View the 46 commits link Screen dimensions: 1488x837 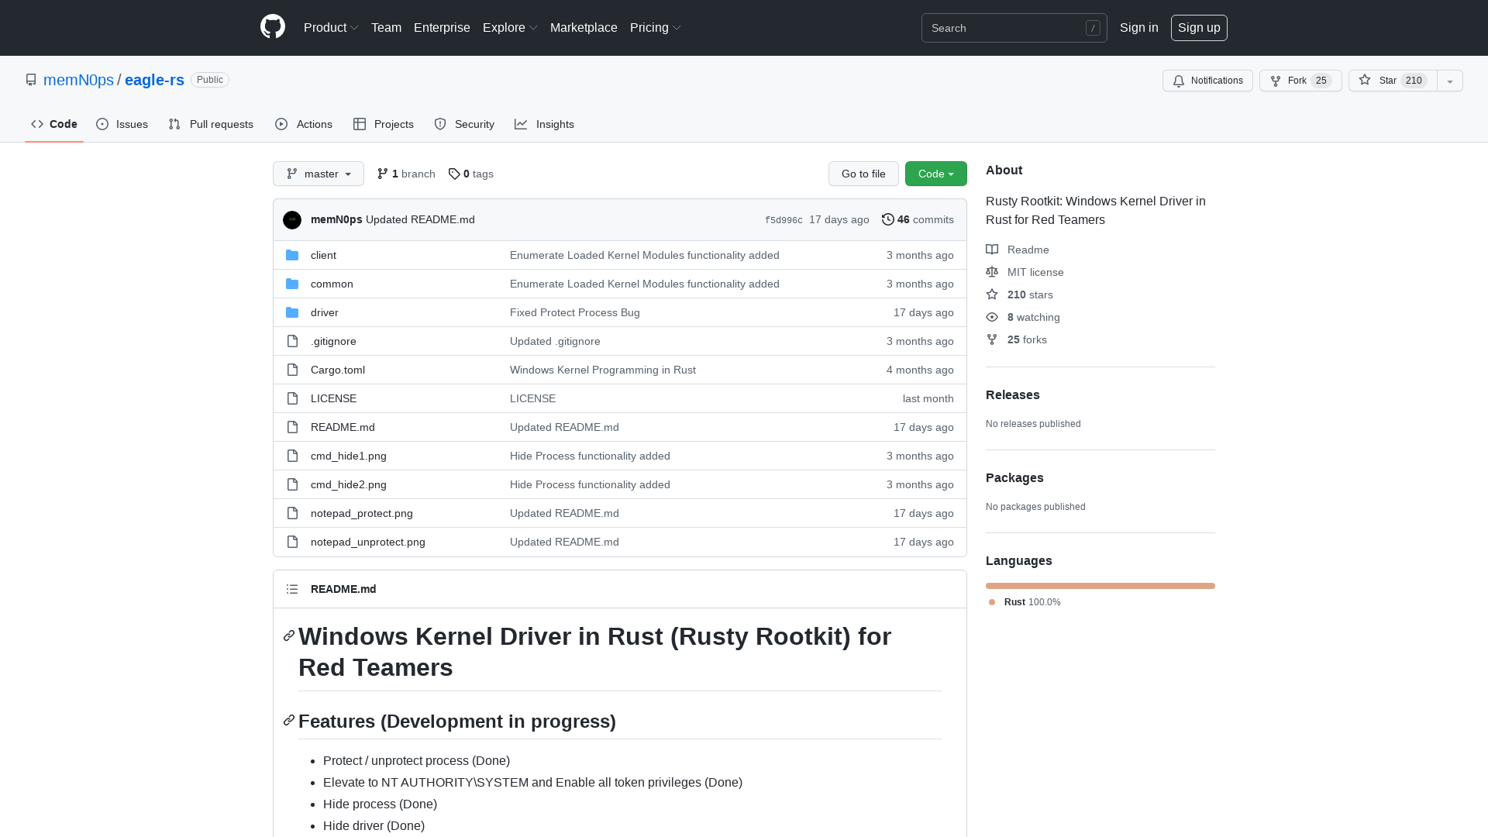pyautogui.click(x=918, y=219)
